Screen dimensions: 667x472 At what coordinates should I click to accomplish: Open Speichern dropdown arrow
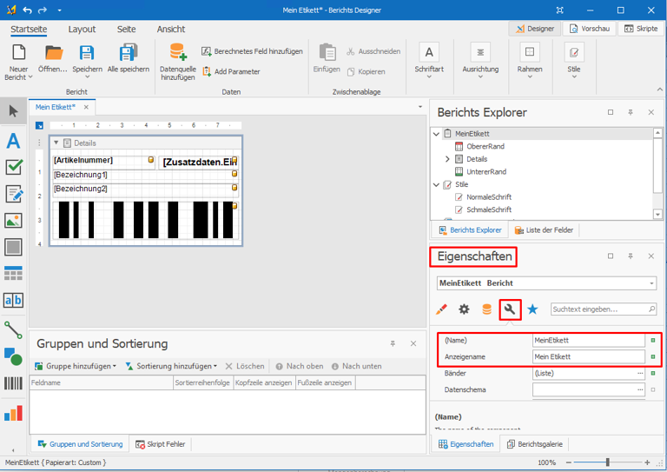[x=87, y=77]
